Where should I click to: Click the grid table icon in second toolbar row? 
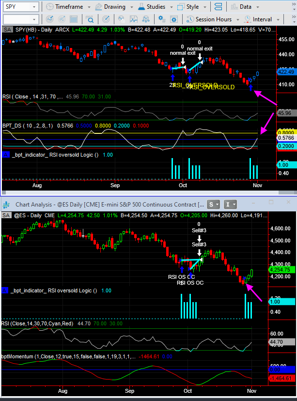74,19
